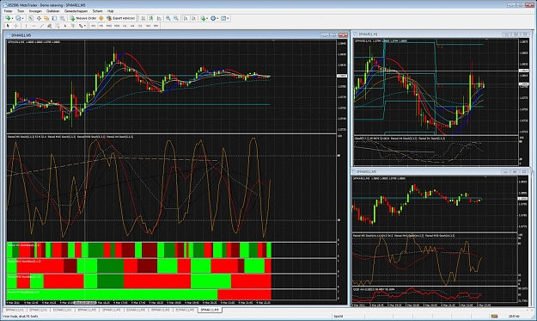Switch chart to M15 timeframe

109,26
